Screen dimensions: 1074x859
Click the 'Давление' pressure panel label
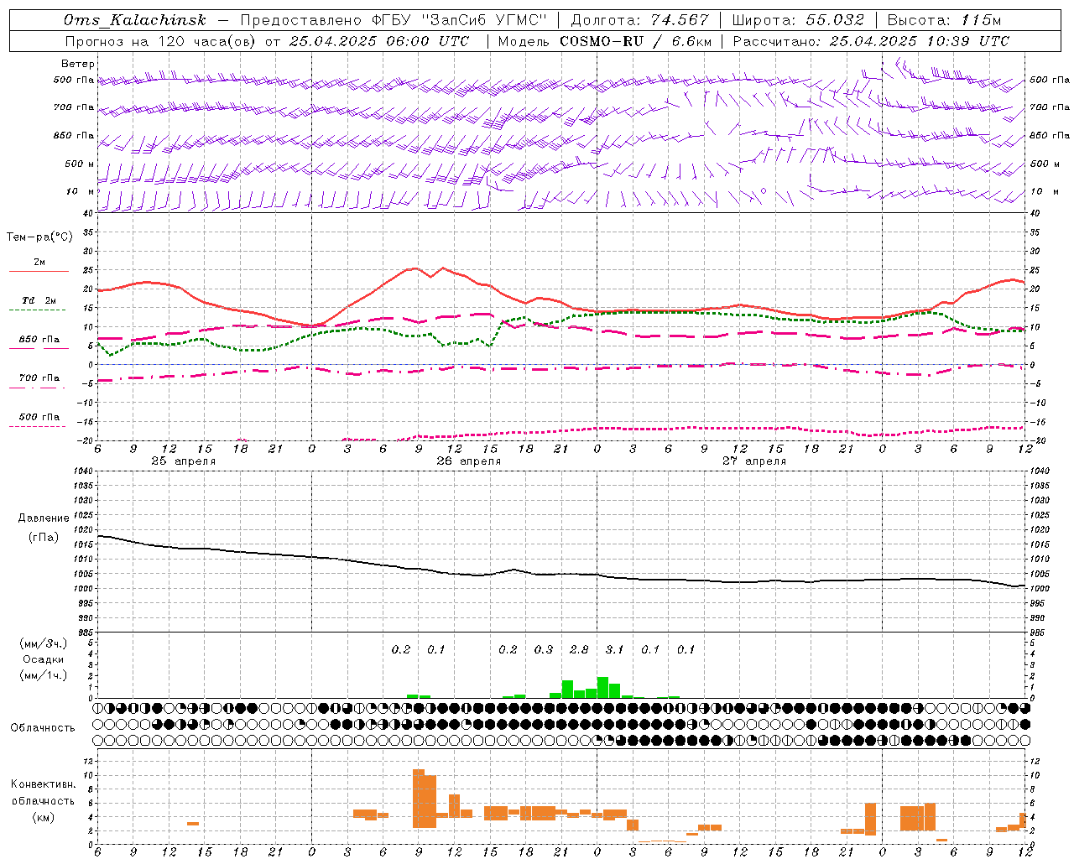[44, 518]
